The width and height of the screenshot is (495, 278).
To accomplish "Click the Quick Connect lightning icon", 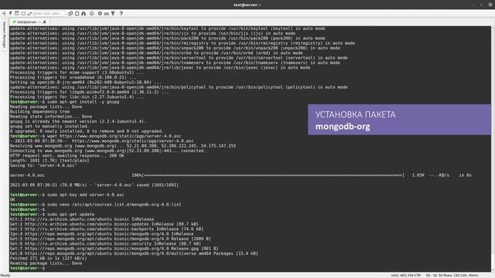I will (x=10, y=14).
